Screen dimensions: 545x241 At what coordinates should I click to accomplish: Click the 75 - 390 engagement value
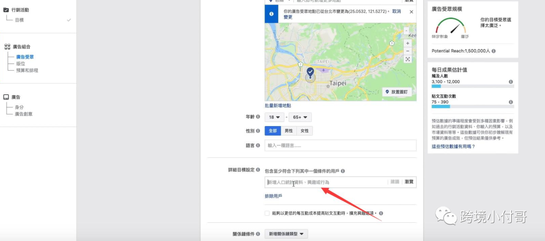point(440,102)
